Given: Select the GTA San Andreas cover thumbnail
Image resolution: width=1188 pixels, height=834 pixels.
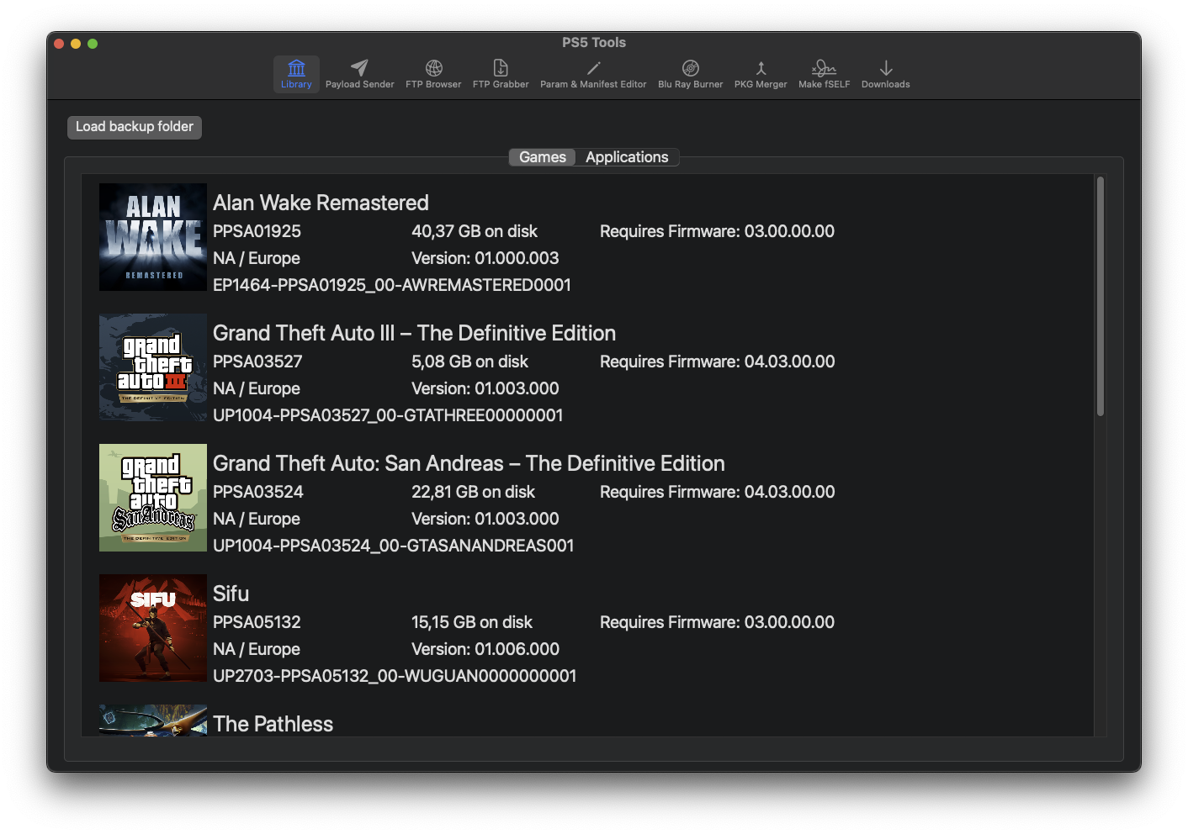Looking at the screenshot, I should click(x=153, y=498).
